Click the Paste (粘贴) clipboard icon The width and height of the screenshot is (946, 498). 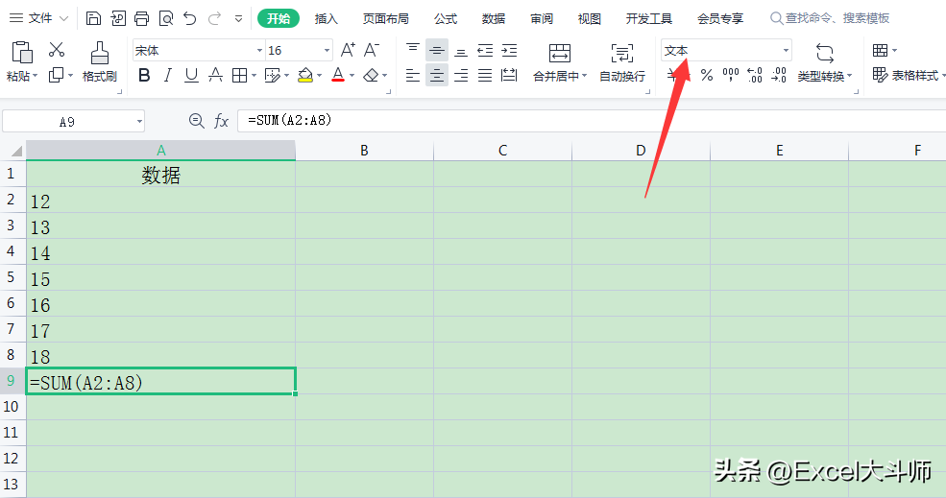pos(22,53)
